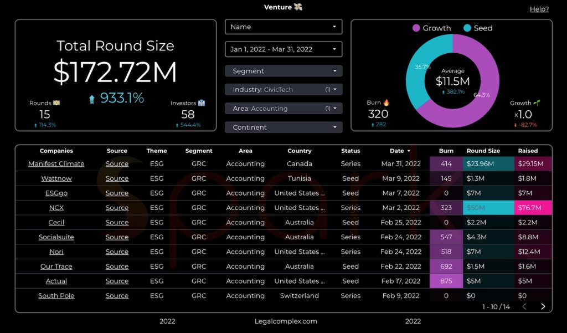Viewport: 567px width, 333px height.
Task: Open the Wattnow company link
Action: [56, 178]
